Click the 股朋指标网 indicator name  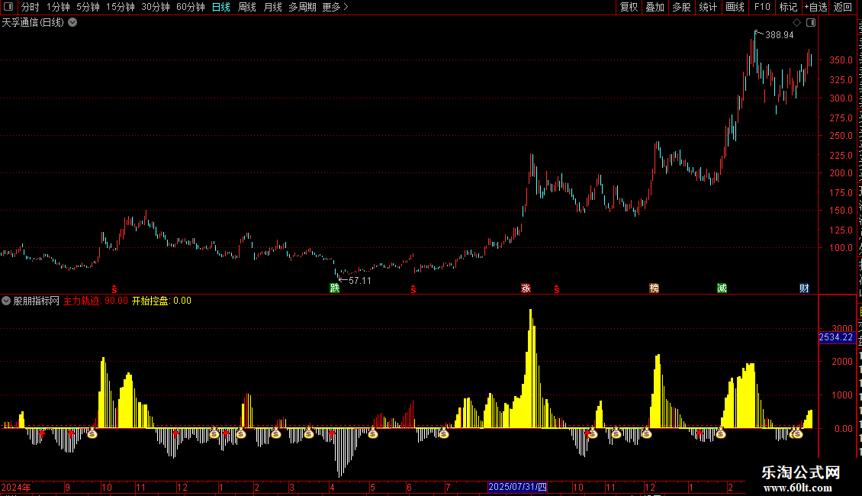click(x=37, y=301)
